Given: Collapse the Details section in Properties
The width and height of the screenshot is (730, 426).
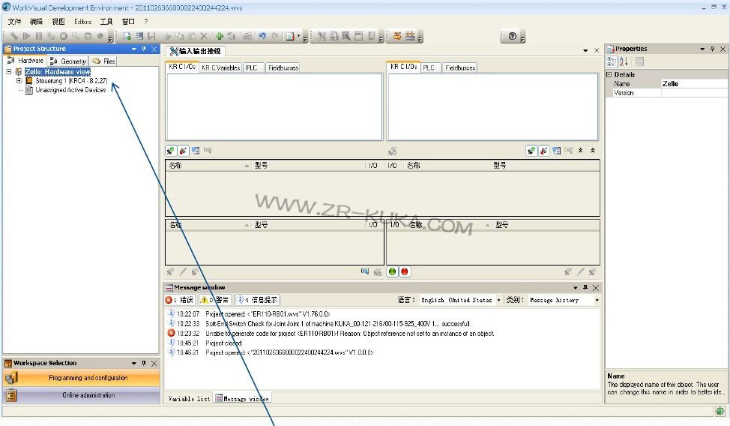Looking at the screenshot, I should coord(609,74).
